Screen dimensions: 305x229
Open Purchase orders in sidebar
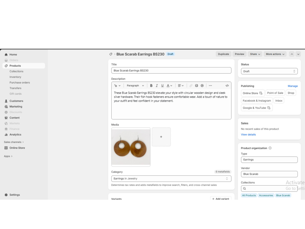pyautogui.click(x=20, y=82)
